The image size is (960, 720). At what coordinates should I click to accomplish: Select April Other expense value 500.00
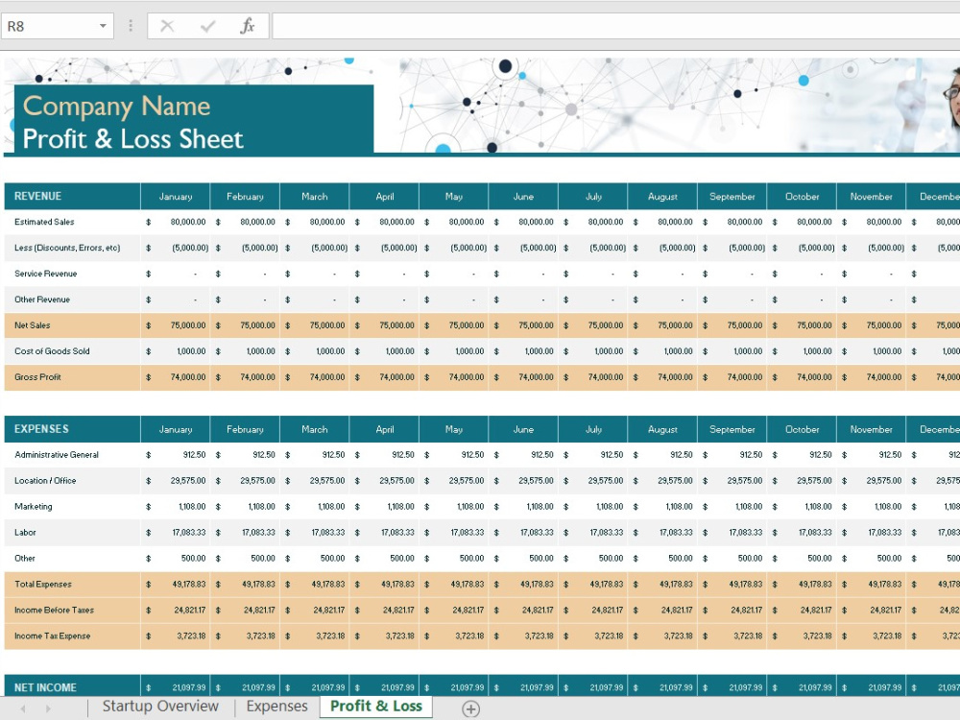point(385,559)
